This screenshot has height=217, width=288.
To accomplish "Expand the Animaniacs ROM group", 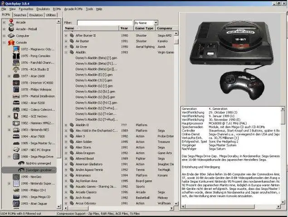I will [x=66, y=175].
